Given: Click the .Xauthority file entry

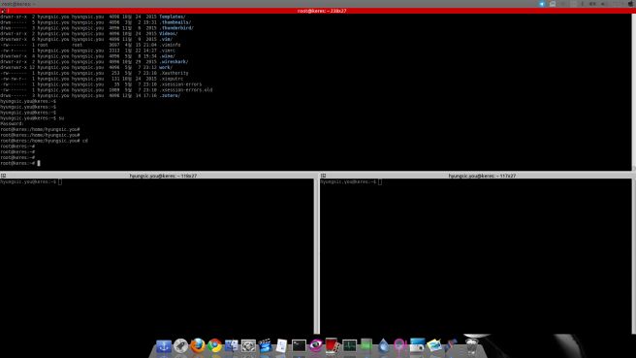Looking at the screenshot, I should point(174,73).
